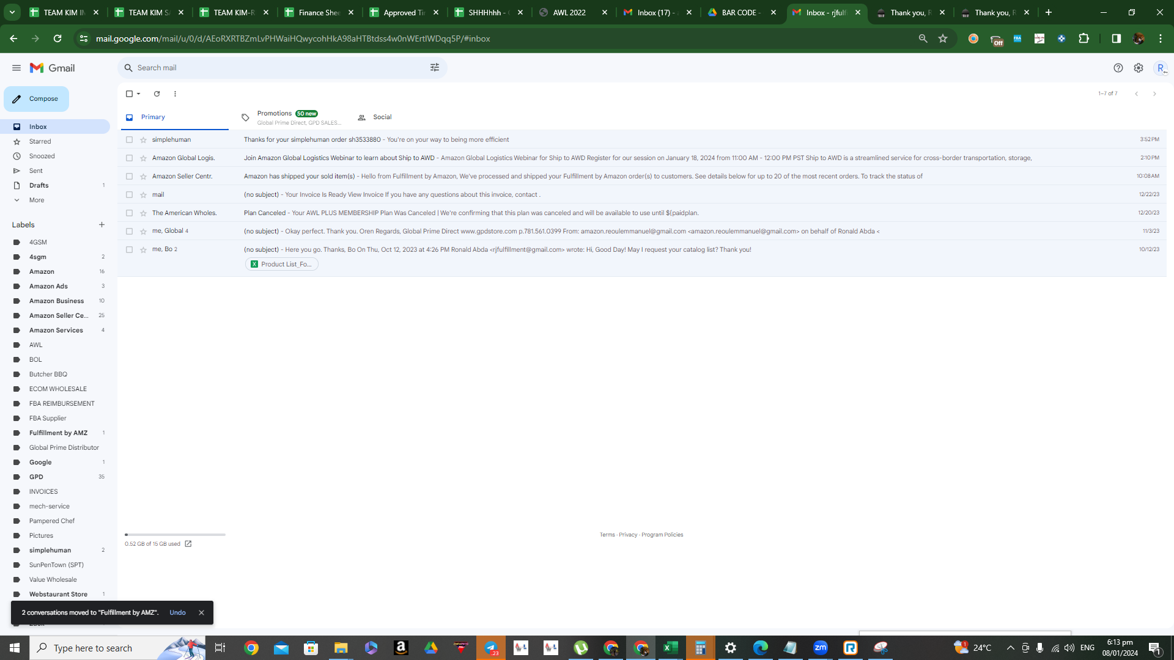Screen dimensions: 1174x660
Task: Star the Plan Canceled email
Action: (x=144, y=213)
